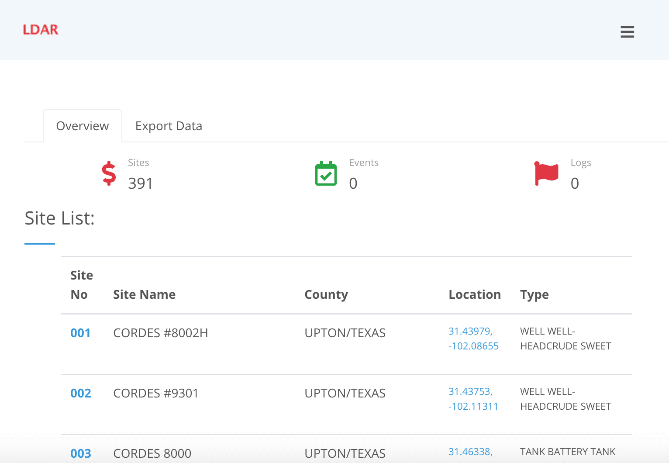The image size is (669, 463).
Task: Click the type cell for site 002
Action: [x=566, y=399]
